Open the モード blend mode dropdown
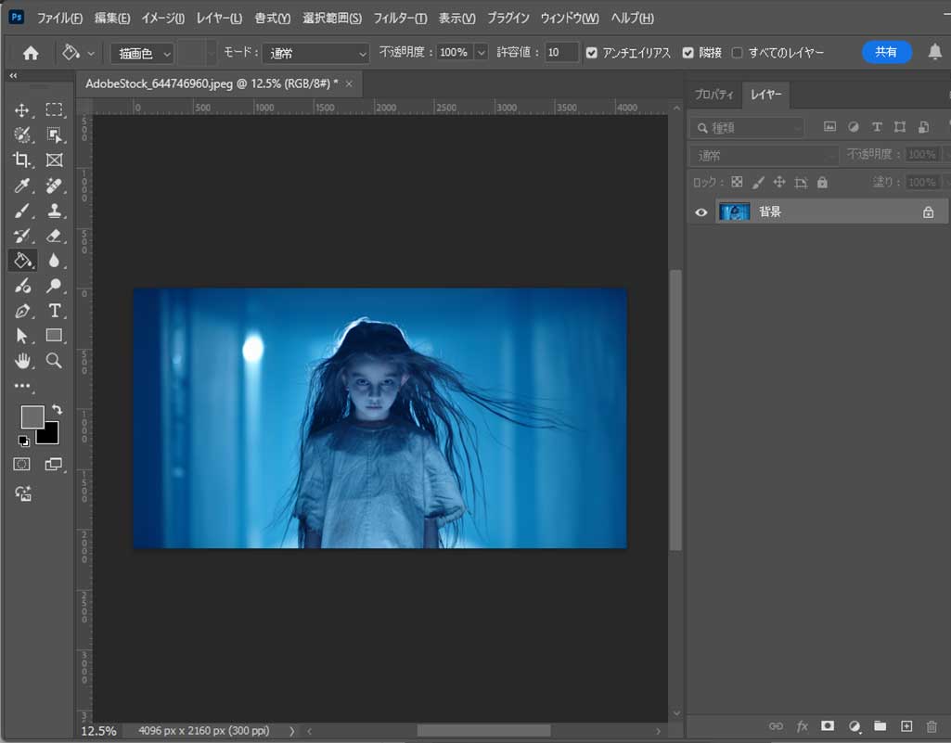The height and width of the screenshot is (743, 951). [x=315, y=53]
